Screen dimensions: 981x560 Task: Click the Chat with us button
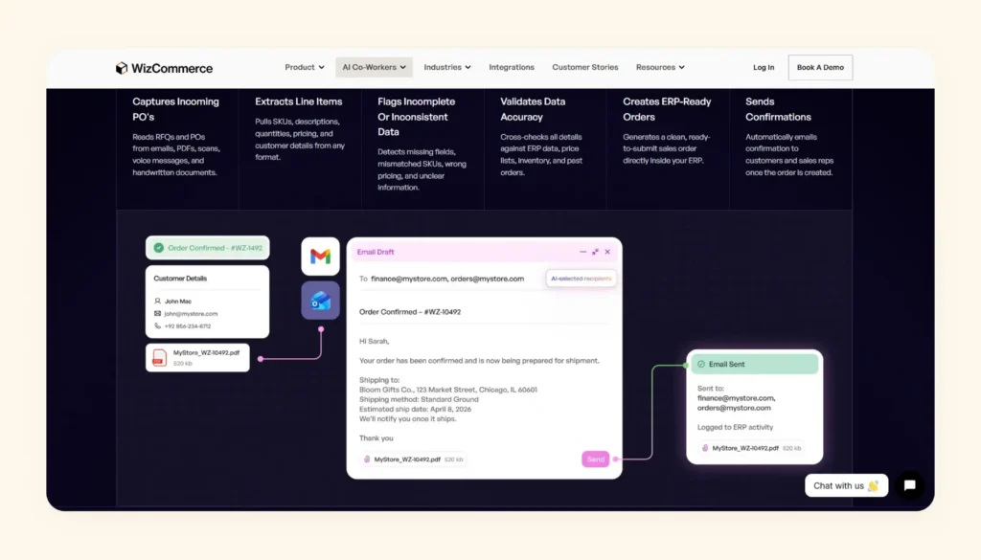[x=847, y=485]
